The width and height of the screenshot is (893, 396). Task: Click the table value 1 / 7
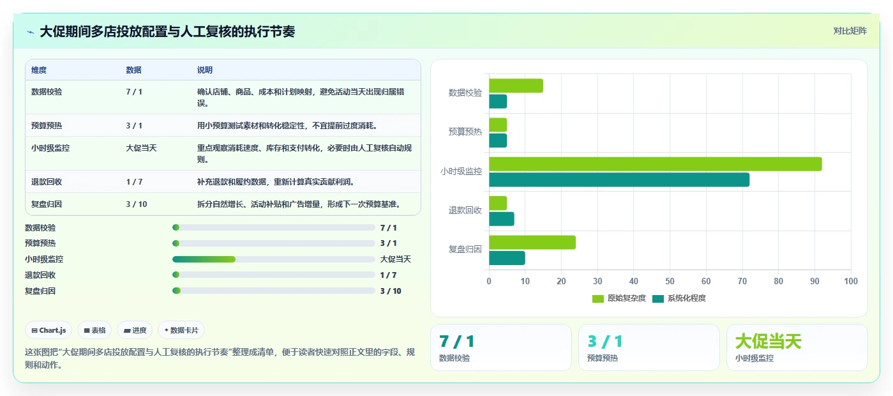[x=134, y=181]
